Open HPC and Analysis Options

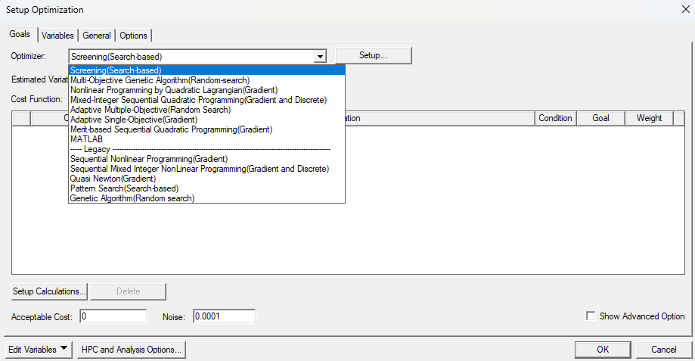[132, 350]
